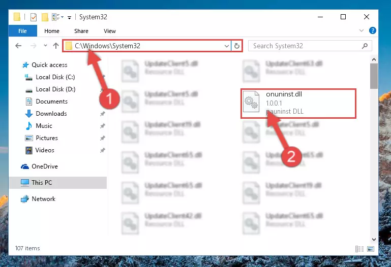The width and height of the screenshot is (391, 267).
Task: Click the Forward navigation arrow
Action: pyautogui.click(x=33, y=46)
